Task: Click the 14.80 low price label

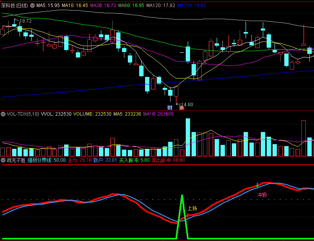Action: point(187,105)
